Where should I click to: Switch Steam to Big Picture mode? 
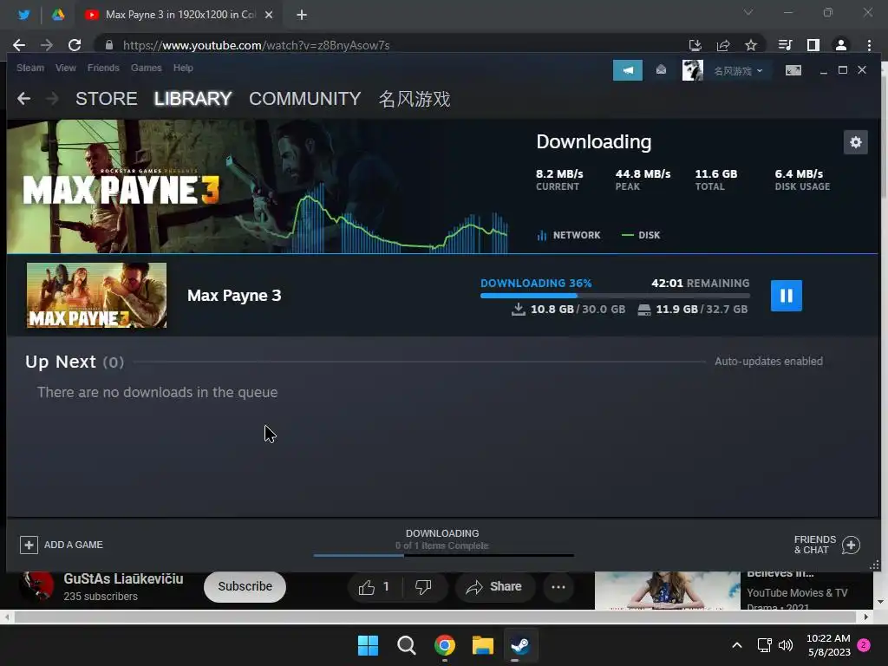click(x=793, y=70)
